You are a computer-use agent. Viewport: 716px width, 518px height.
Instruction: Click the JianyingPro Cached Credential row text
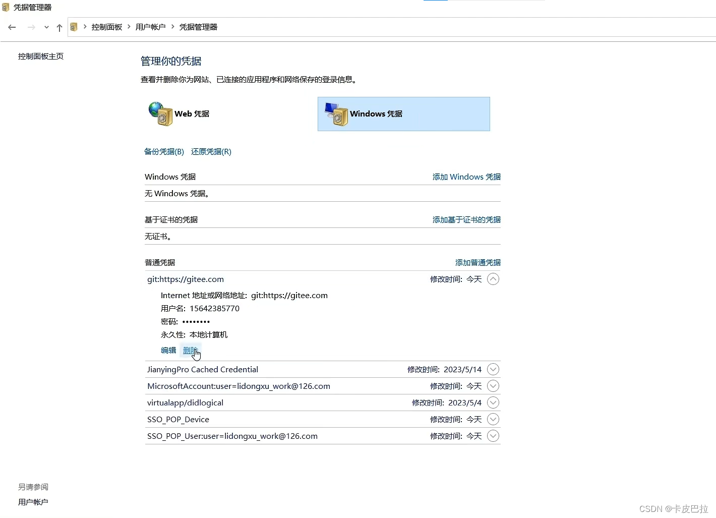[x=203, y=370]
